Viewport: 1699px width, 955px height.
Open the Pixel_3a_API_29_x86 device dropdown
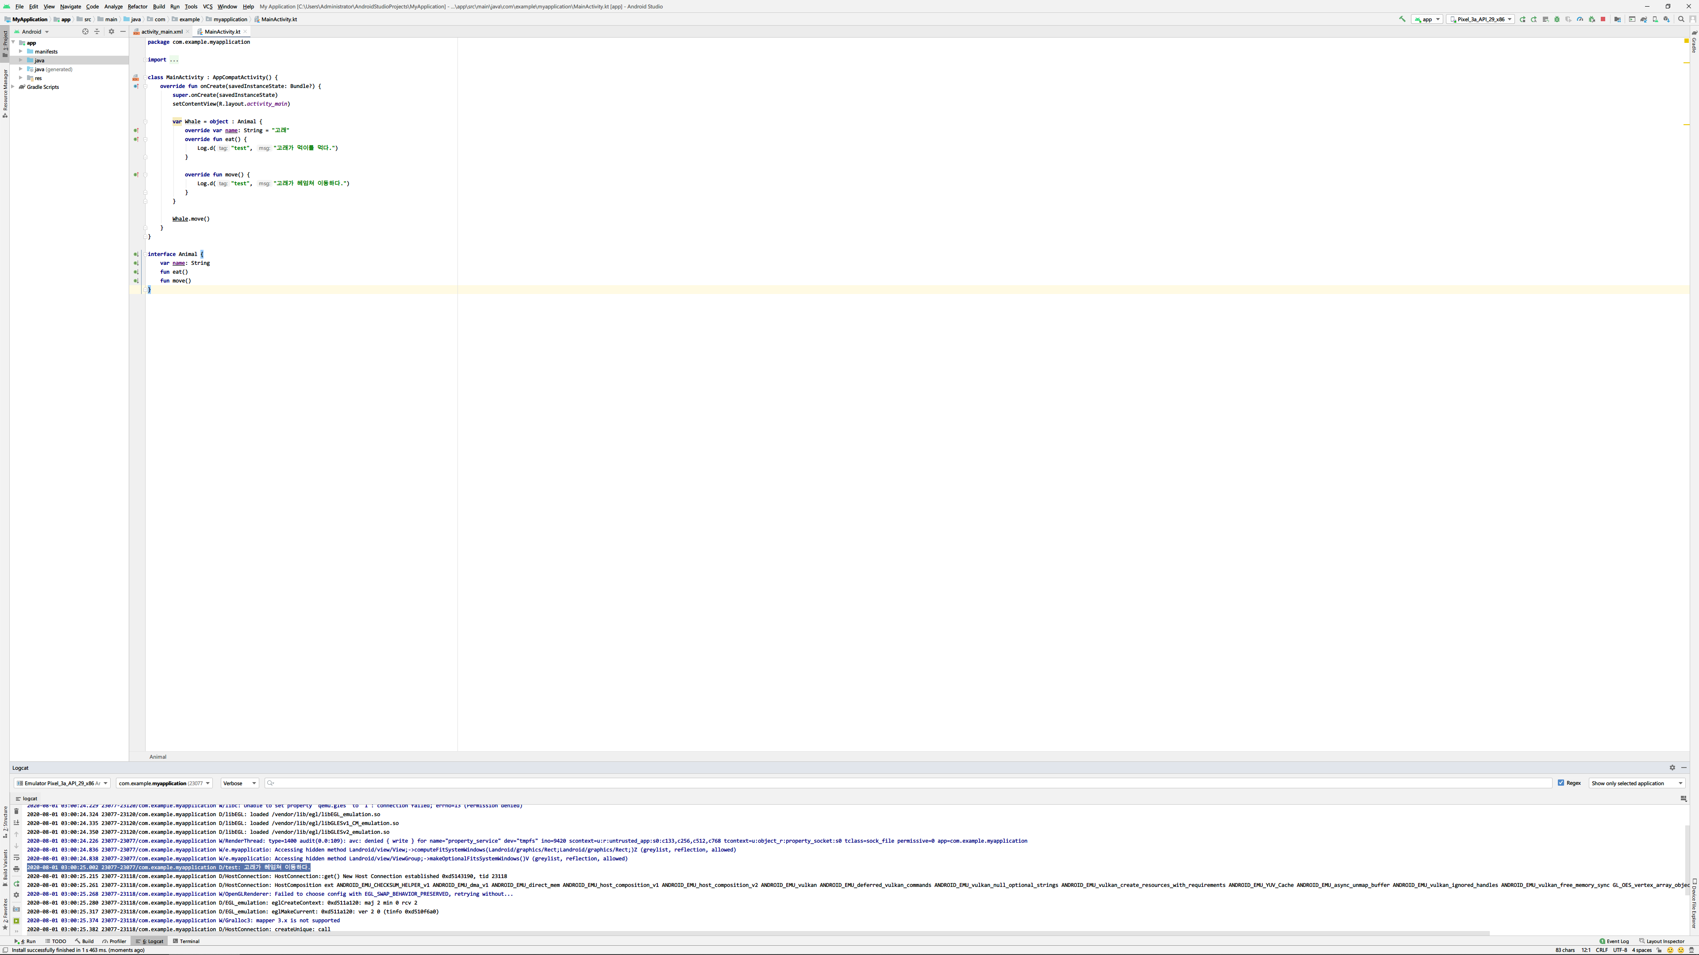click(x=1480, y=19)
